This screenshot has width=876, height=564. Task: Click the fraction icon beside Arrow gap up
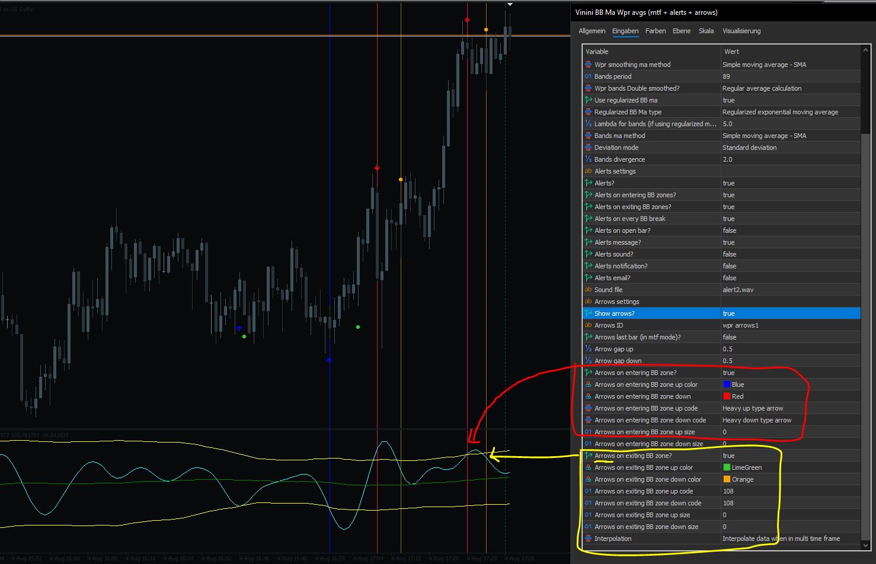(589, 349)
